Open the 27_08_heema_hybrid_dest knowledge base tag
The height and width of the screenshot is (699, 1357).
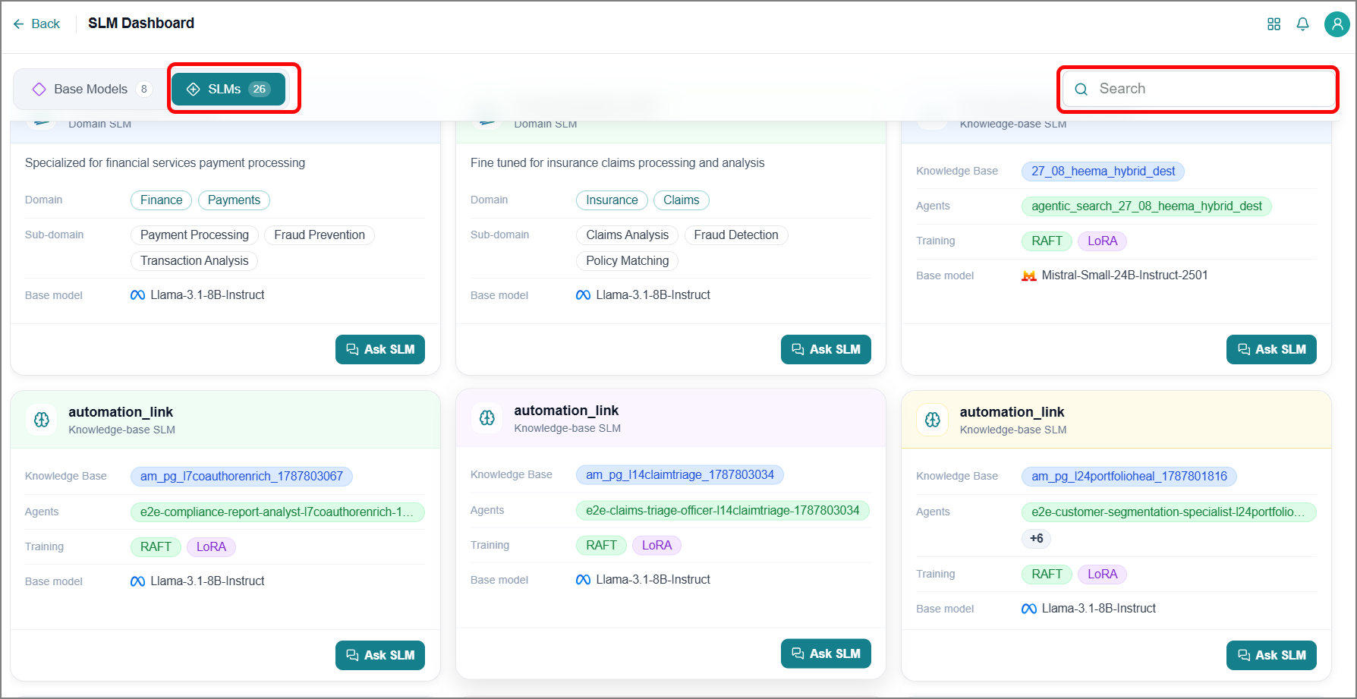point(1103,171)
